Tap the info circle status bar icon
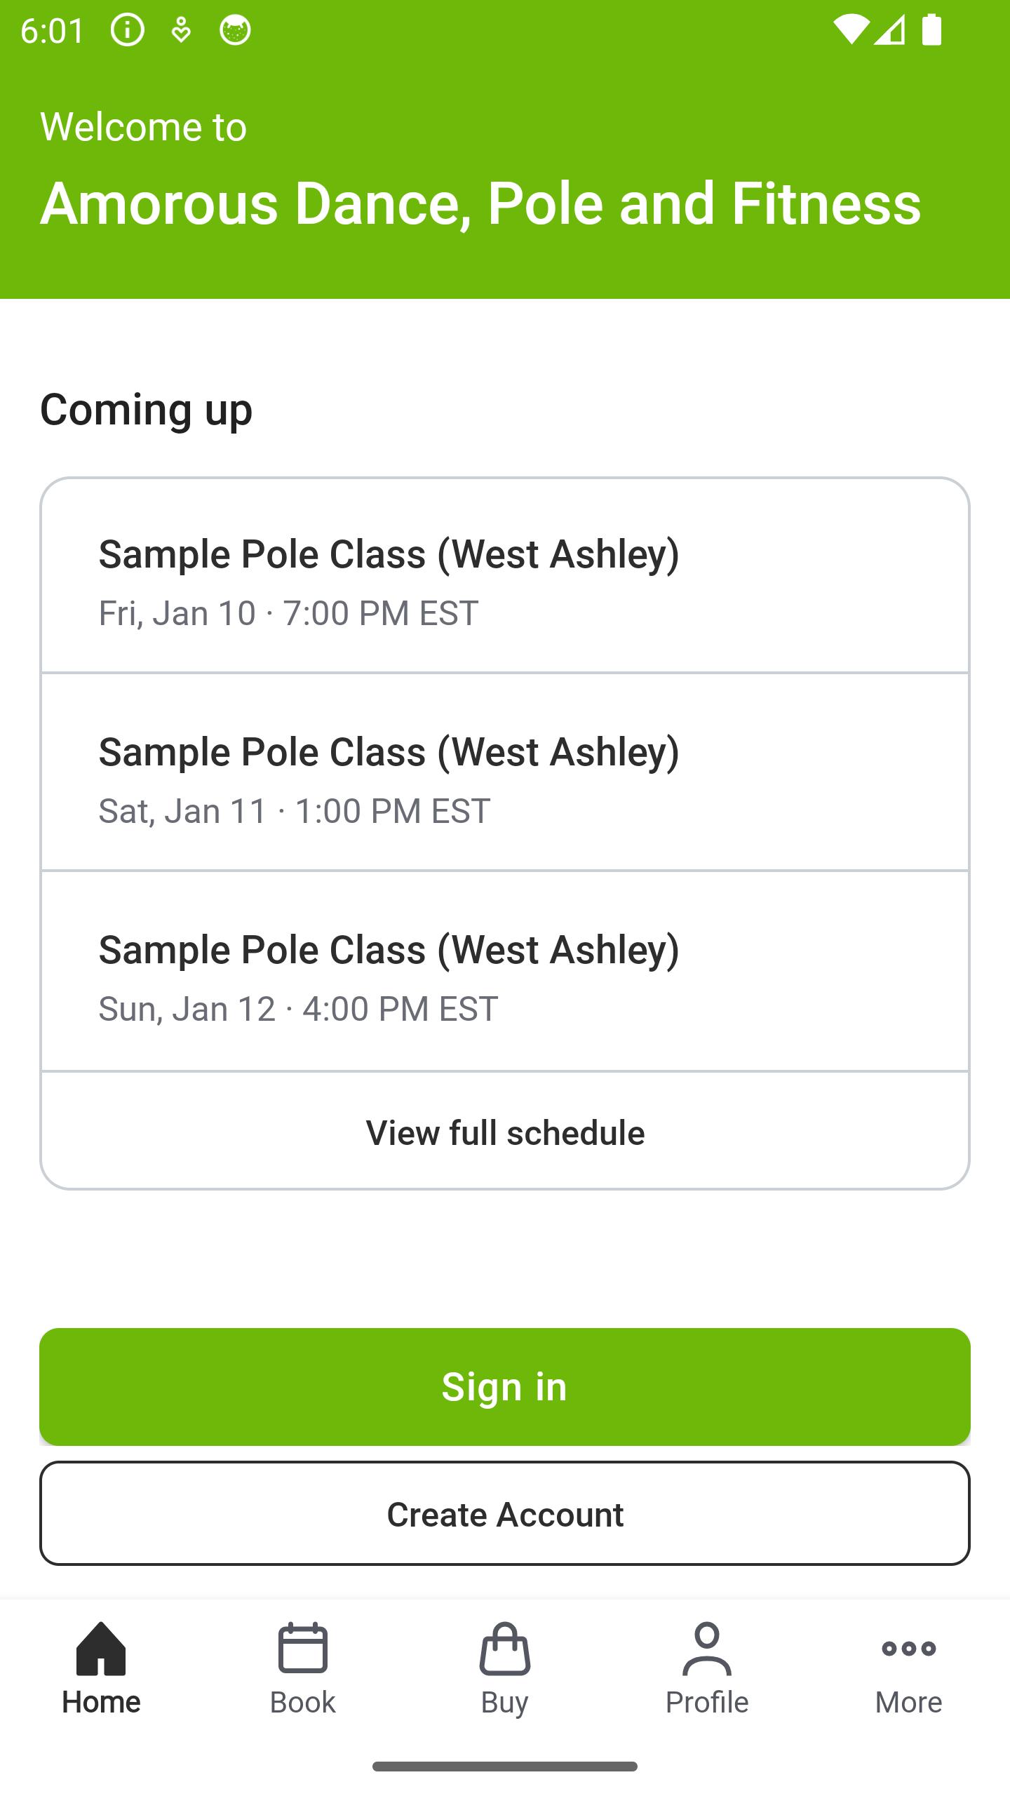Screen dimensions: 1010x1796 (x=127, y=30)
